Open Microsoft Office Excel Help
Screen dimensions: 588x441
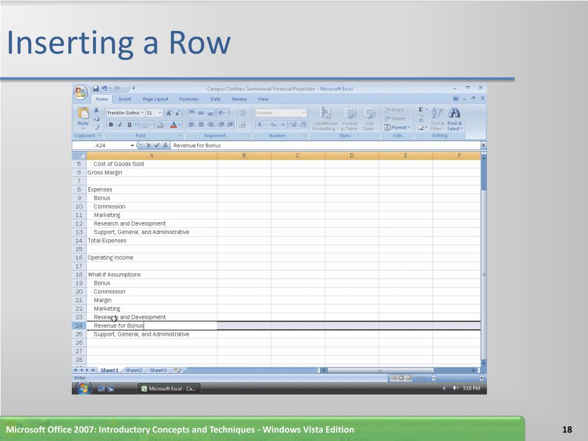(x=455, y=99)
